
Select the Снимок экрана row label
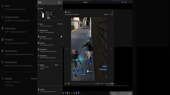click(x=43, y=37)
